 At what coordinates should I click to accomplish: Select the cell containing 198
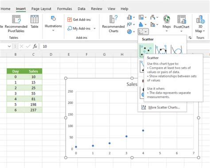[x=33, y=104]
